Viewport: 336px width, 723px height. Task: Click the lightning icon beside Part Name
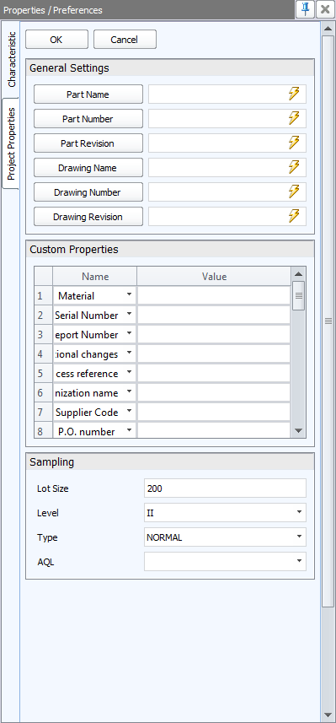294,94
